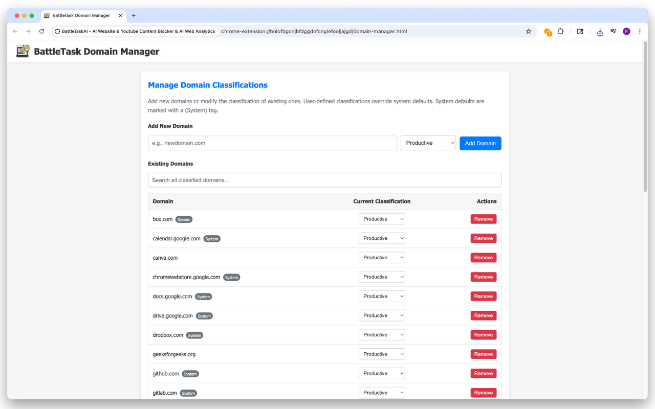Click System tag next to github.com
This screenshot has height=409, width=655.
(190, 374)
